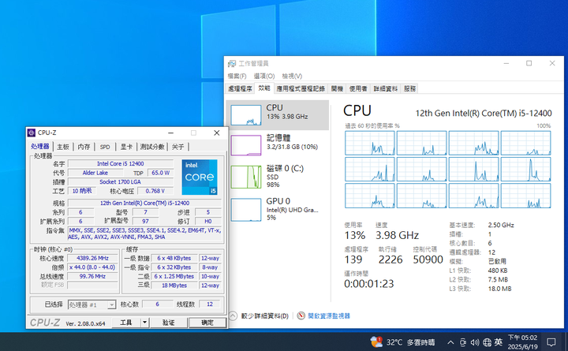
Task: Select CPU-Z 显卡 graphics tab
Action: (x=126, y=147)
